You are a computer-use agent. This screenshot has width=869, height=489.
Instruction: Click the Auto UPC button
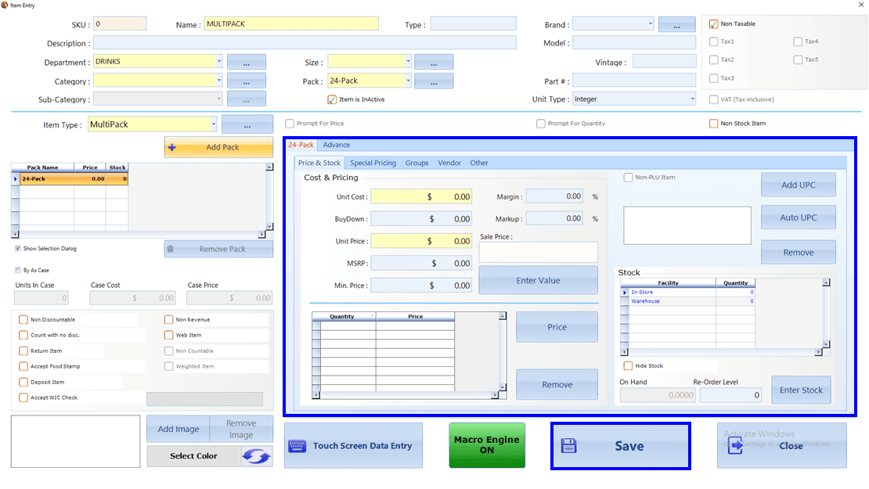click(798, 218)
